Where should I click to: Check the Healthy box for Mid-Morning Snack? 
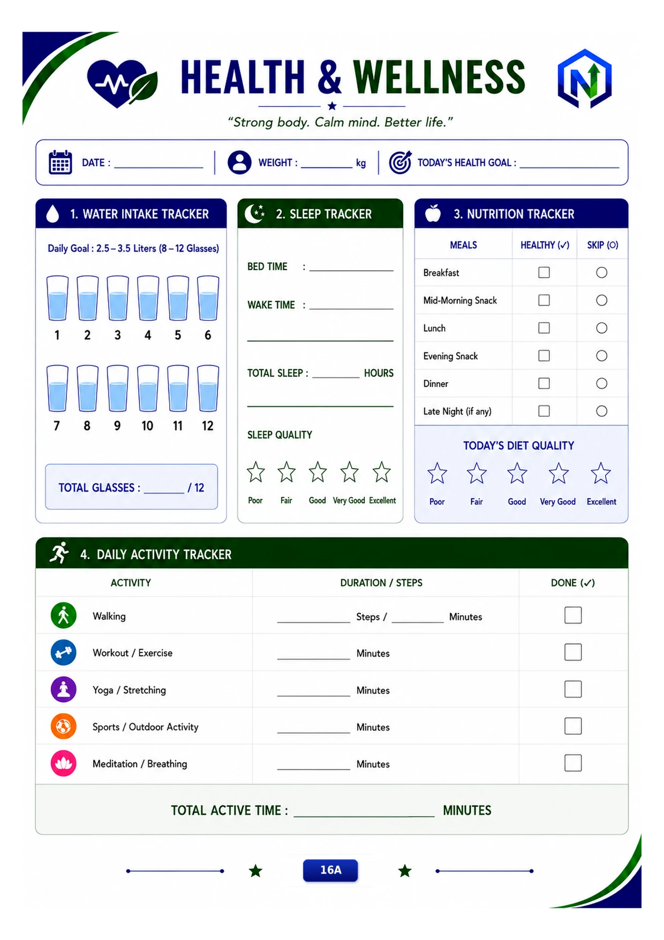[x=544, y=300]
